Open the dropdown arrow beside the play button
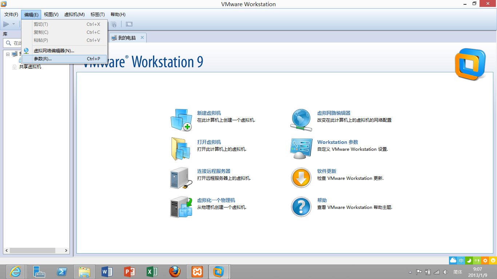The image size is (497, 279). coord(13,24)
